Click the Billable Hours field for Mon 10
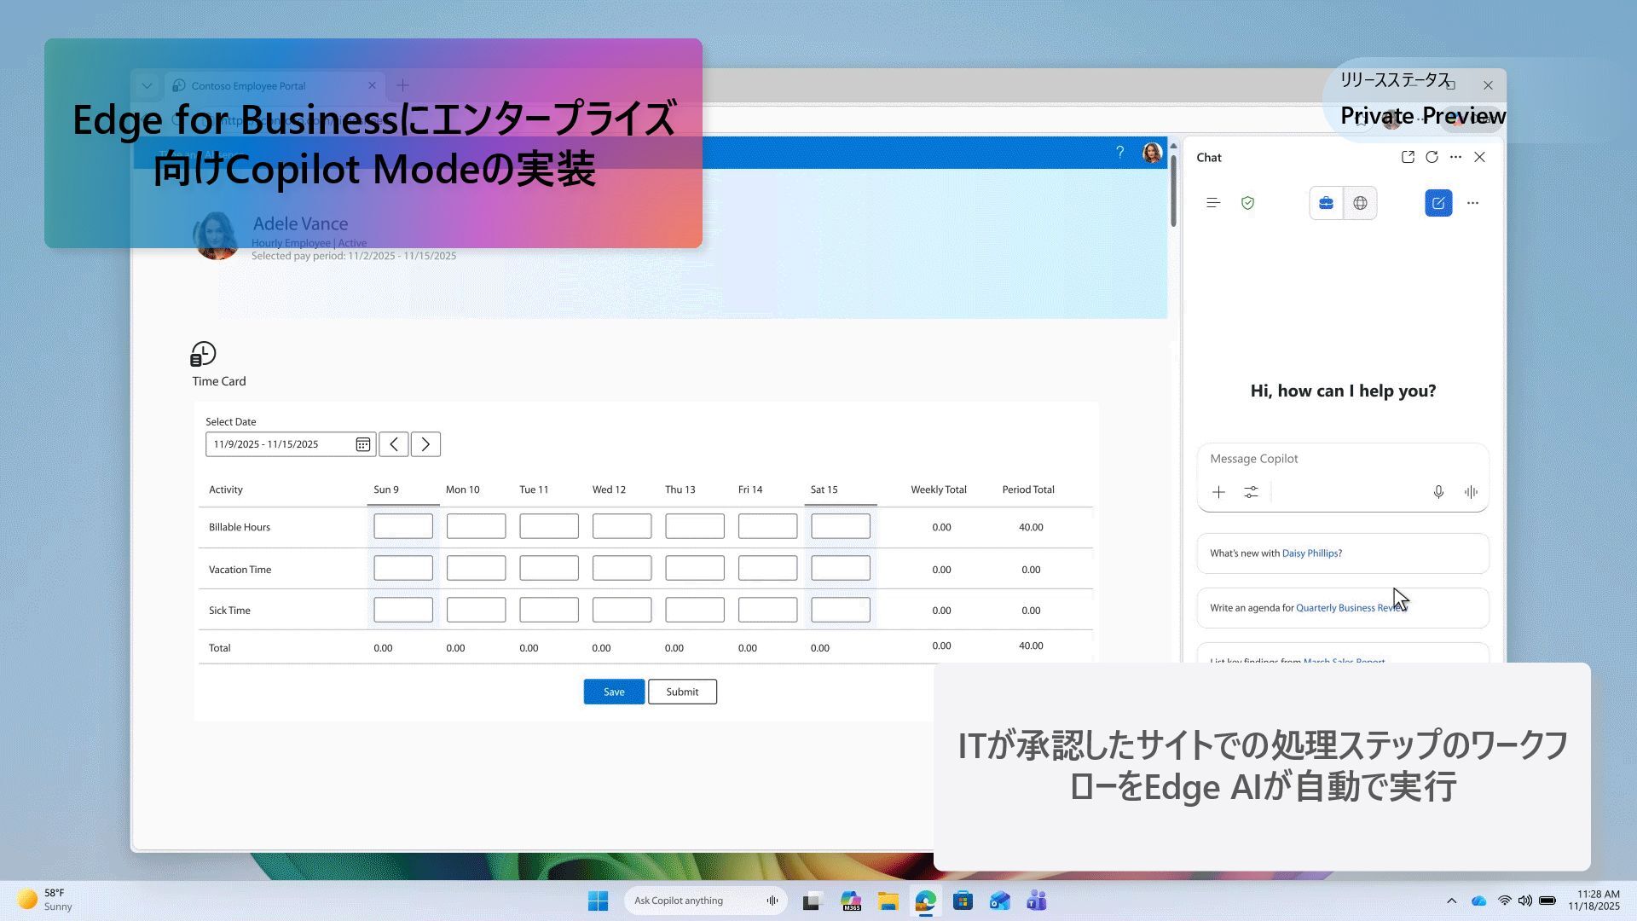Image resolution: width=1637 pixels, height=921 pixels. pos(476,526)
